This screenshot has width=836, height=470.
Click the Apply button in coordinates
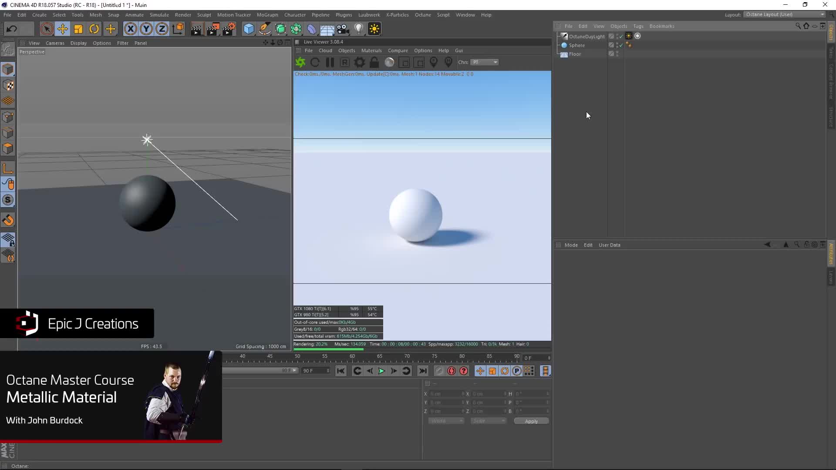[x=531, y=421]
